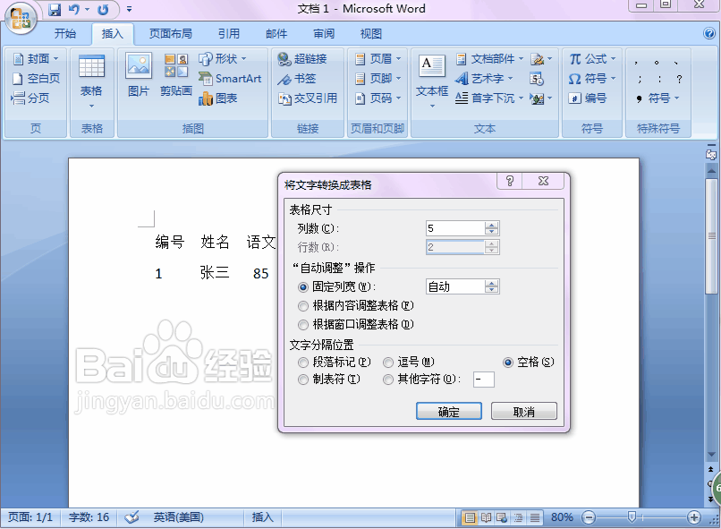Undo last action in Quick Access toolbar
The height and width of the screenshot is (529, 721).
point(73,9)
